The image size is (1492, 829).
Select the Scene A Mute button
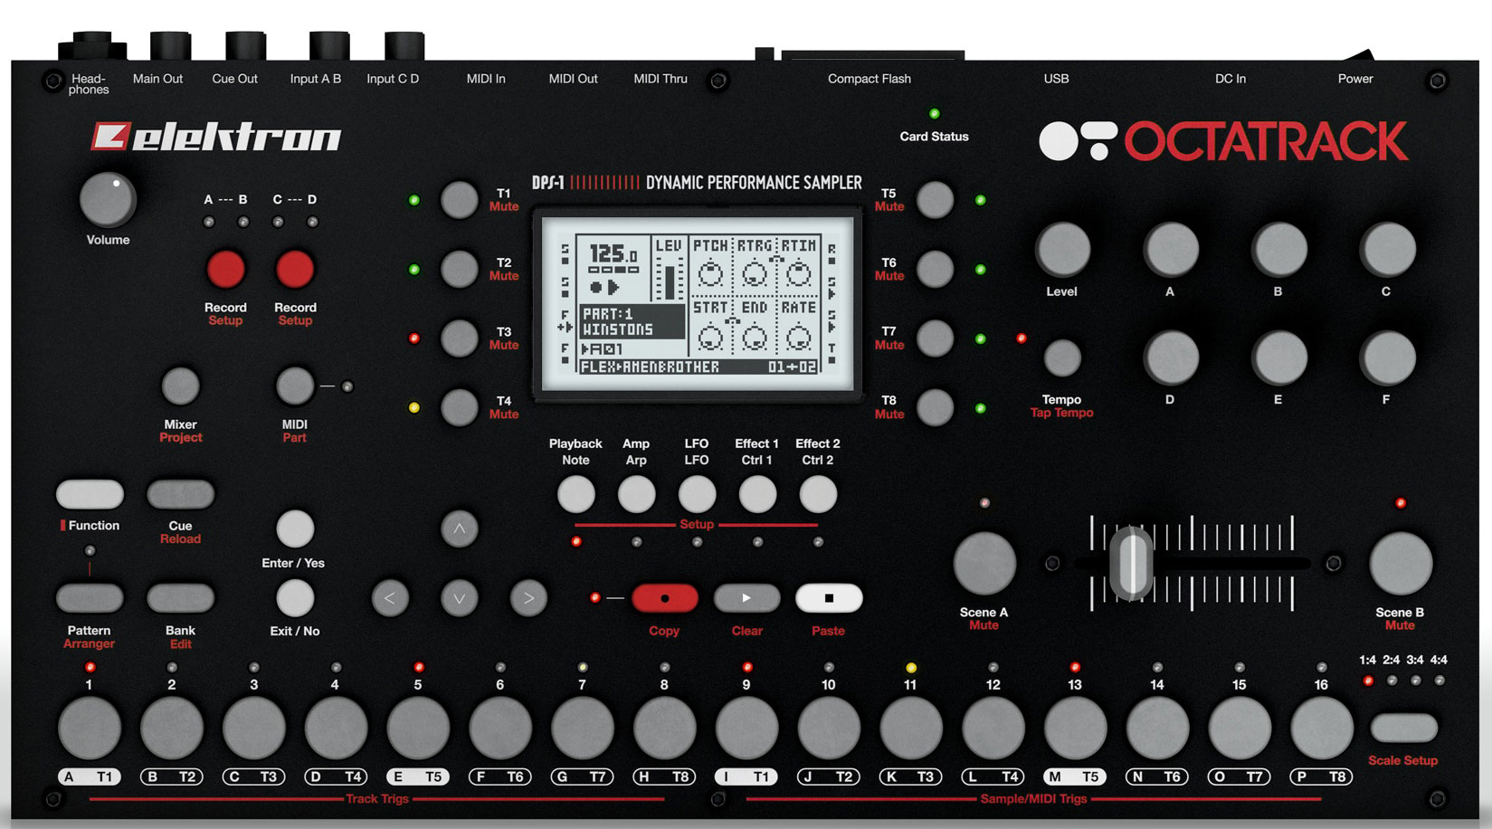[985, 564]
